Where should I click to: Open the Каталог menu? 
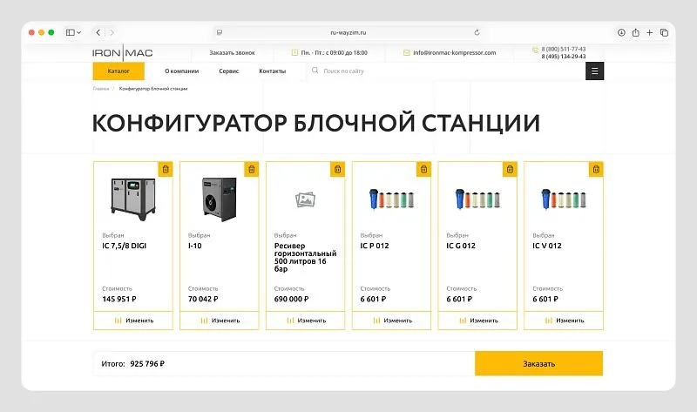click(118, 71)
